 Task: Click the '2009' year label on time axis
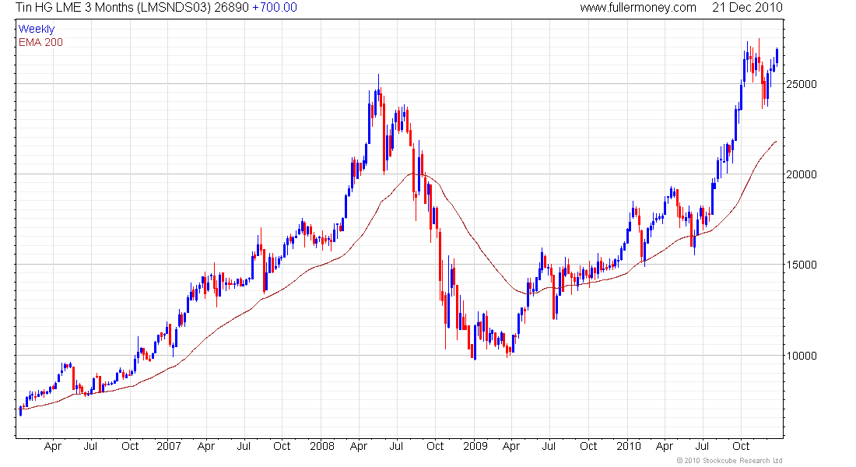[475, 446]
